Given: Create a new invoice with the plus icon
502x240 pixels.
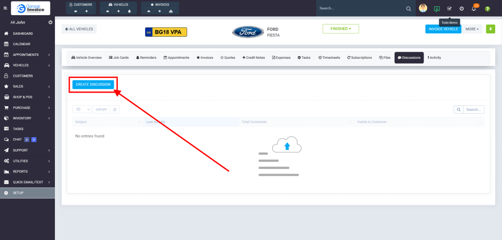Looking at the screenshot, I should click(x=159, y=11).
